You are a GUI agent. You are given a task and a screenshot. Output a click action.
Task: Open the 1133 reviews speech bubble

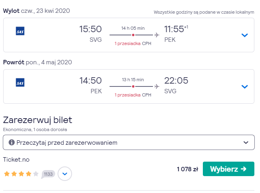[48, 174]
